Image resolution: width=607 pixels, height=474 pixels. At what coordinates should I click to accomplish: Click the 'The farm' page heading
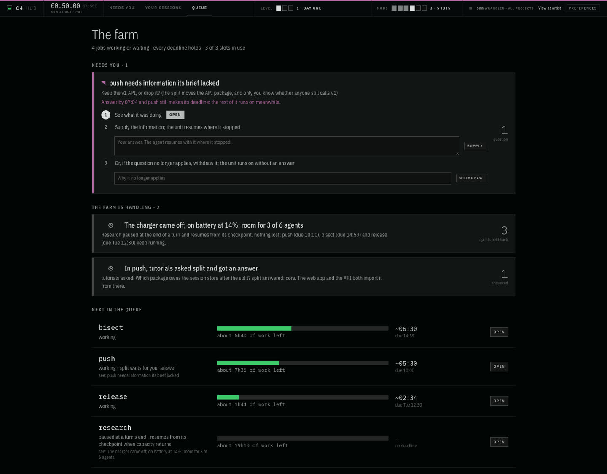click(115, 35)
